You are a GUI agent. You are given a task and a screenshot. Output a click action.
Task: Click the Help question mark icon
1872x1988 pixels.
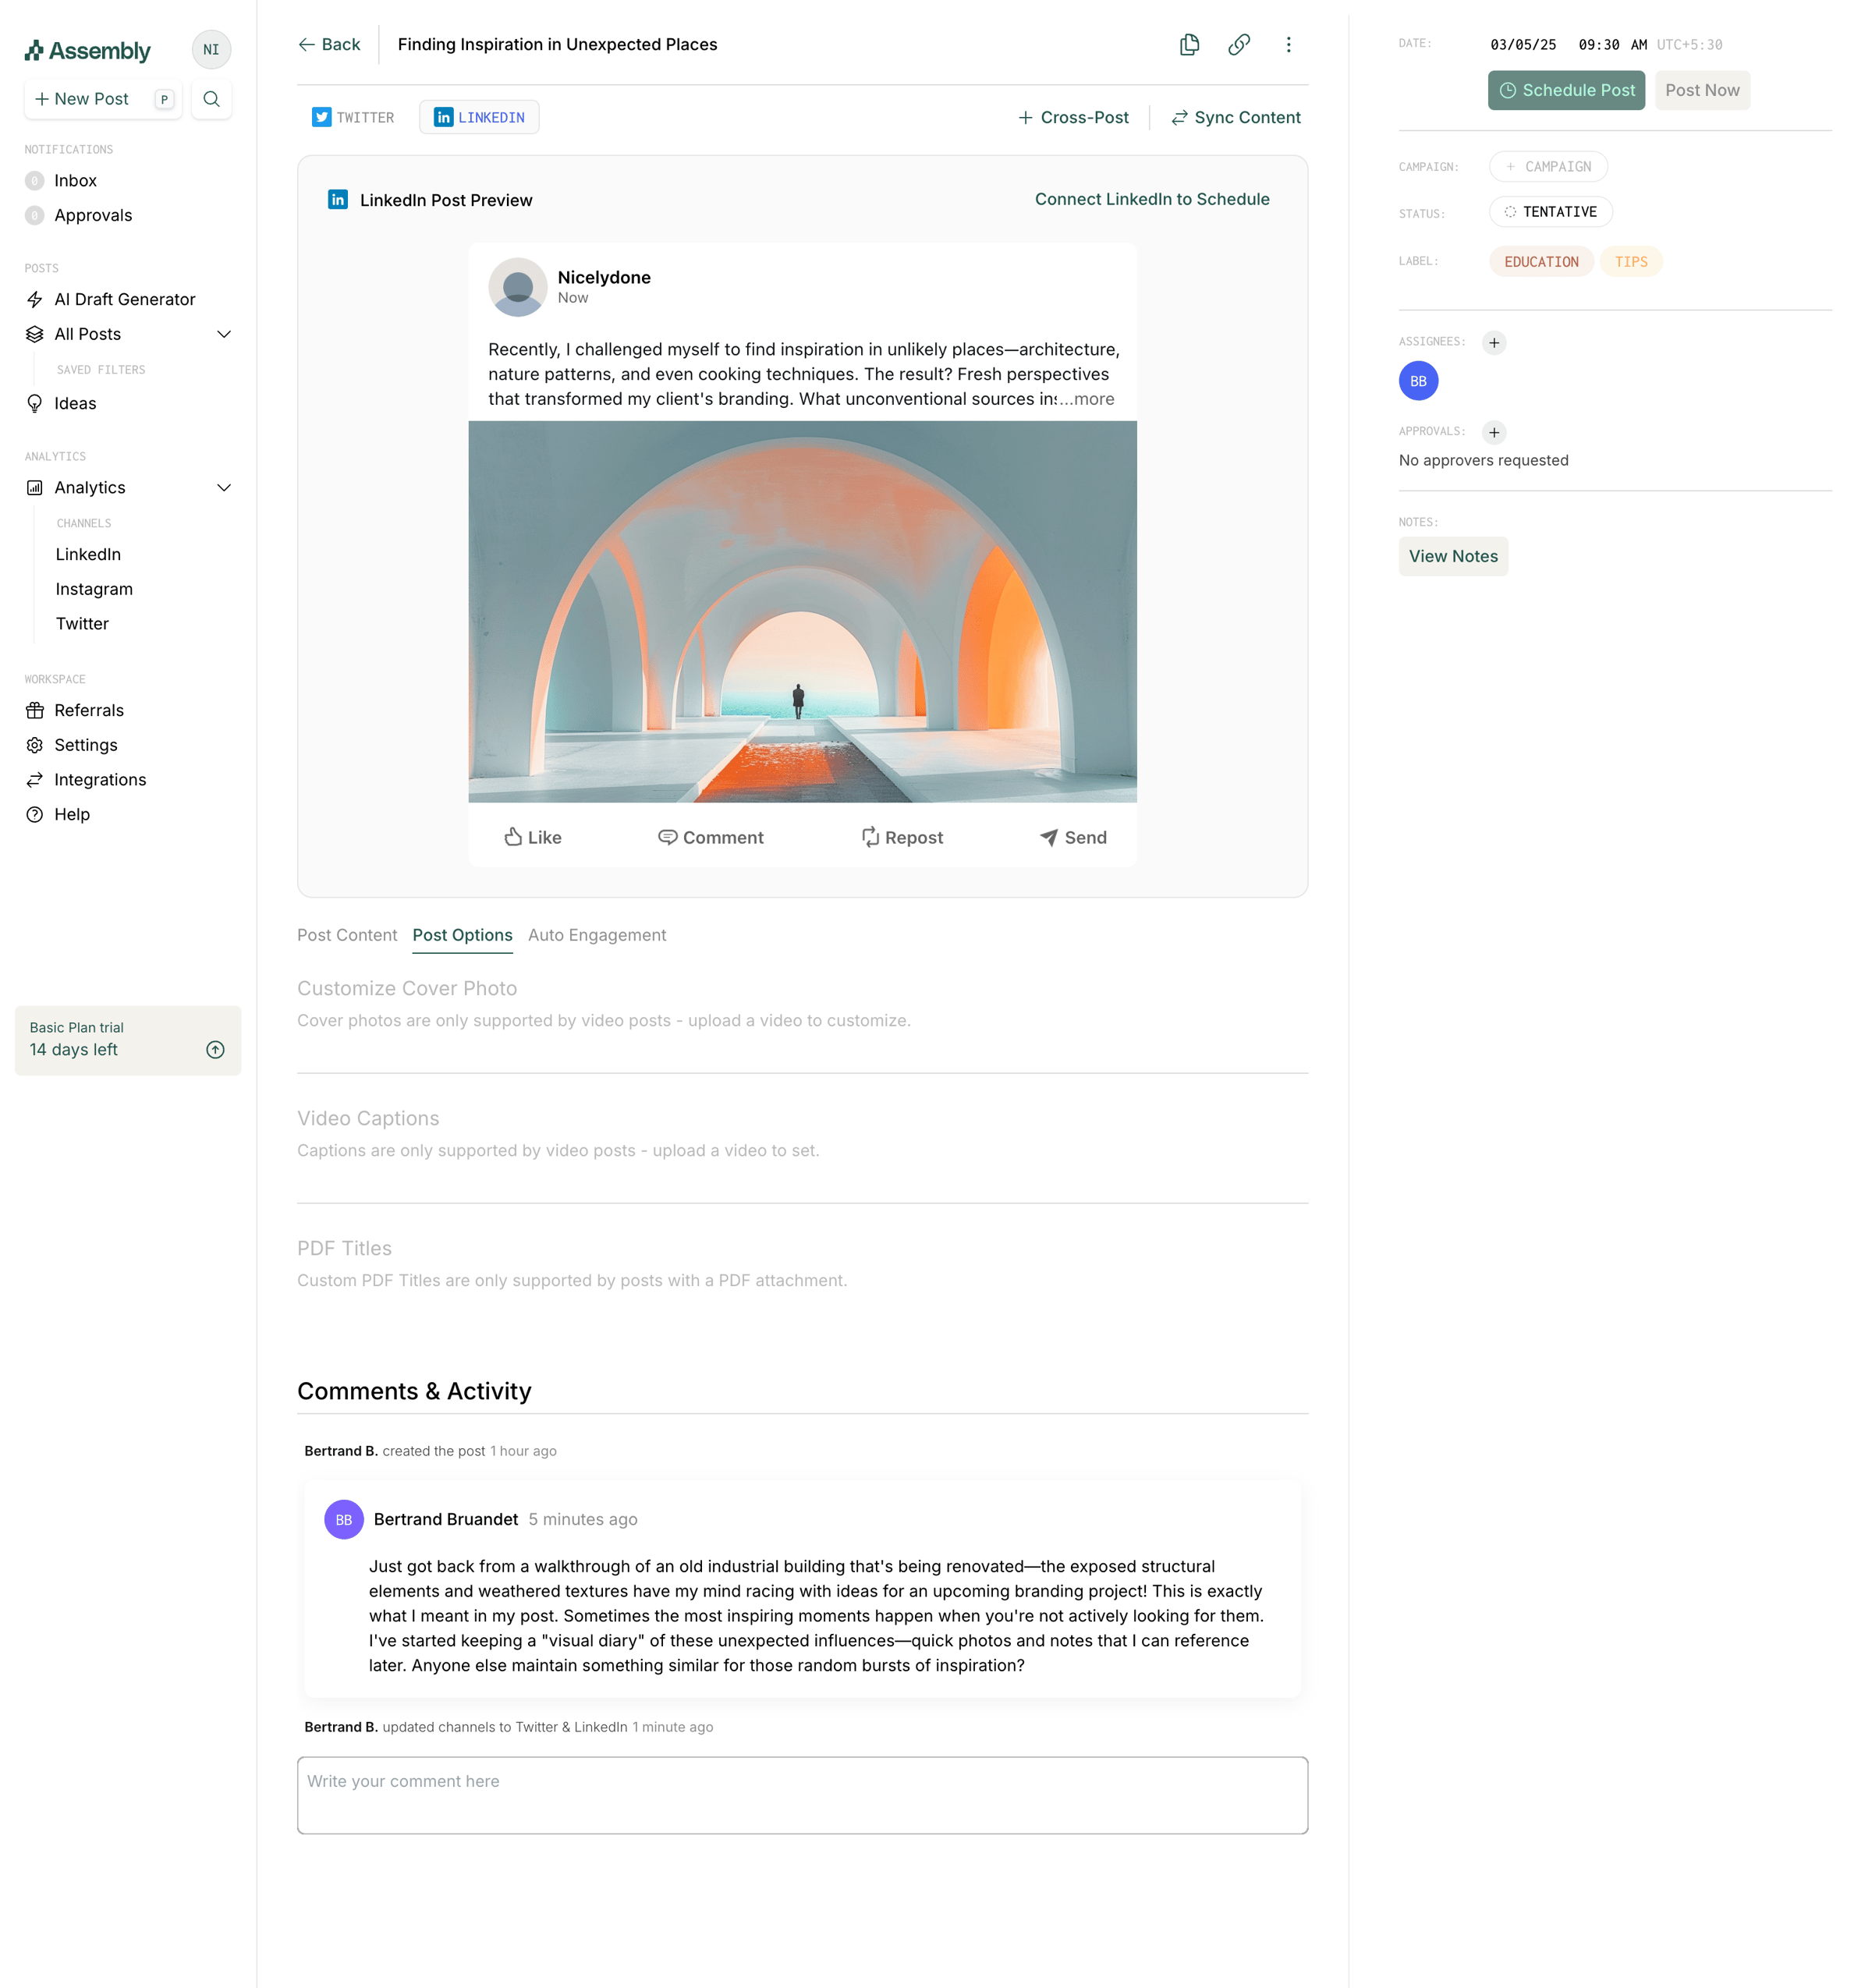click(x=35, y=814)
